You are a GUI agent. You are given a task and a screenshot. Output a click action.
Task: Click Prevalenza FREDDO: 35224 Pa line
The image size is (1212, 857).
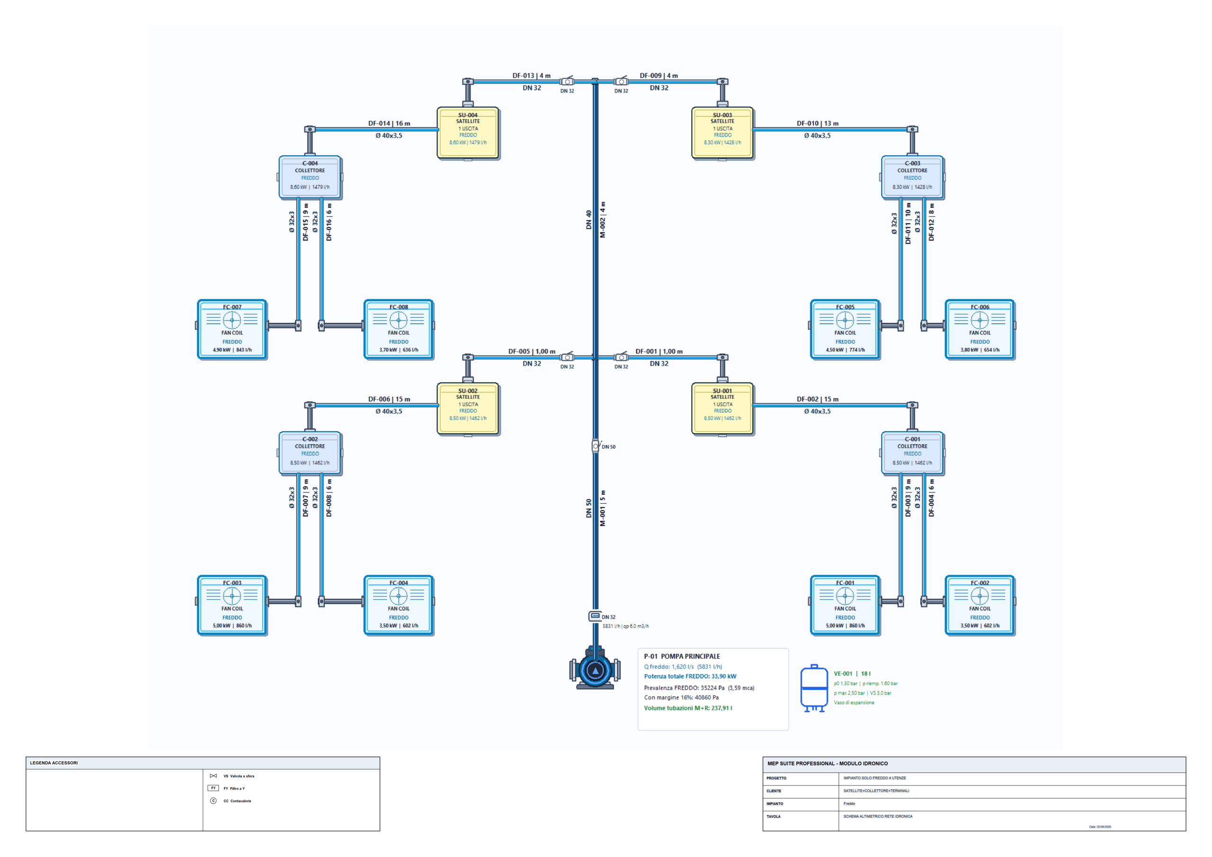(699, 687)
